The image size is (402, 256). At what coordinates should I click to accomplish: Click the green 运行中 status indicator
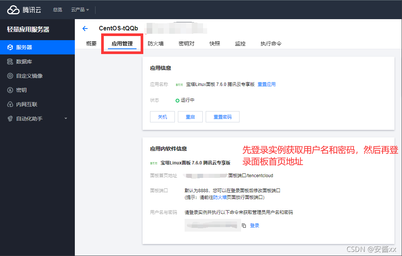pos(177,101)
